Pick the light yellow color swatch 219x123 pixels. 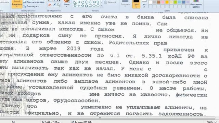pos(171,2)
